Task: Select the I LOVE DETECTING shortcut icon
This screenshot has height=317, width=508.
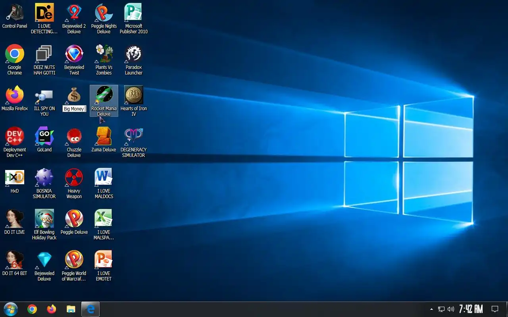Action: click(x=44, y=13)
